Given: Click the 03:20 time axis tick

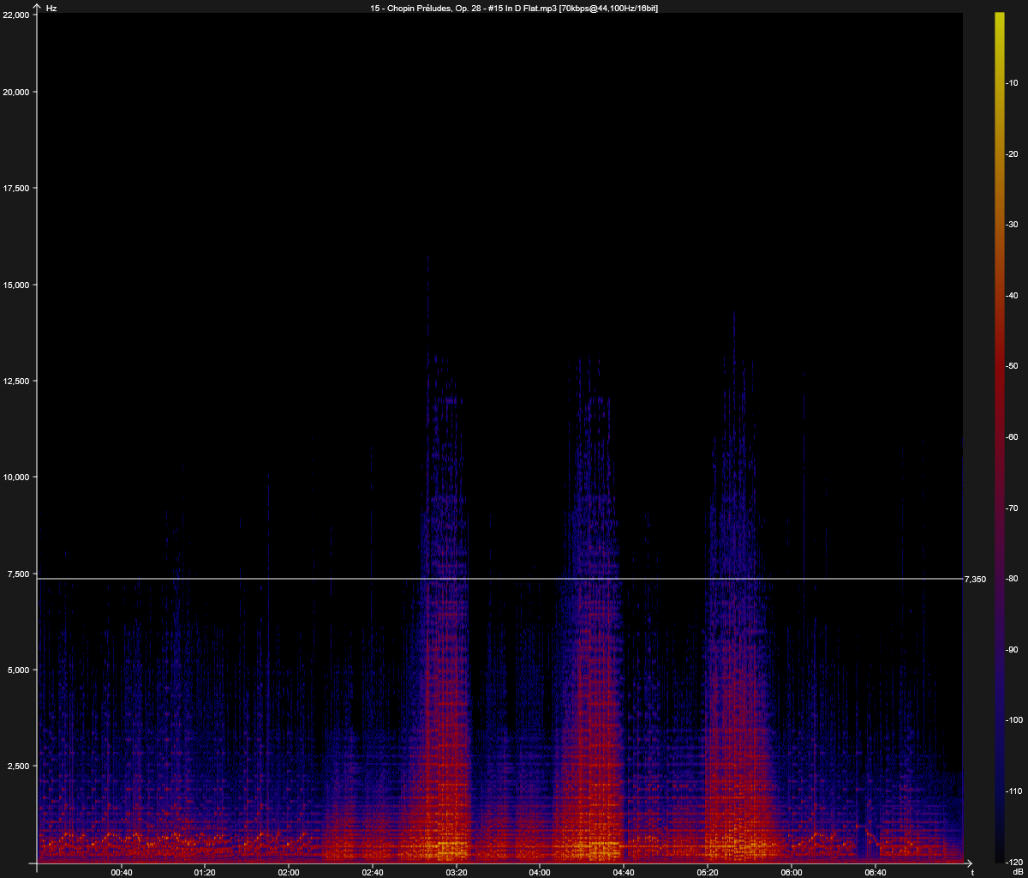Looking at the screenshot, I should (457, 872).
